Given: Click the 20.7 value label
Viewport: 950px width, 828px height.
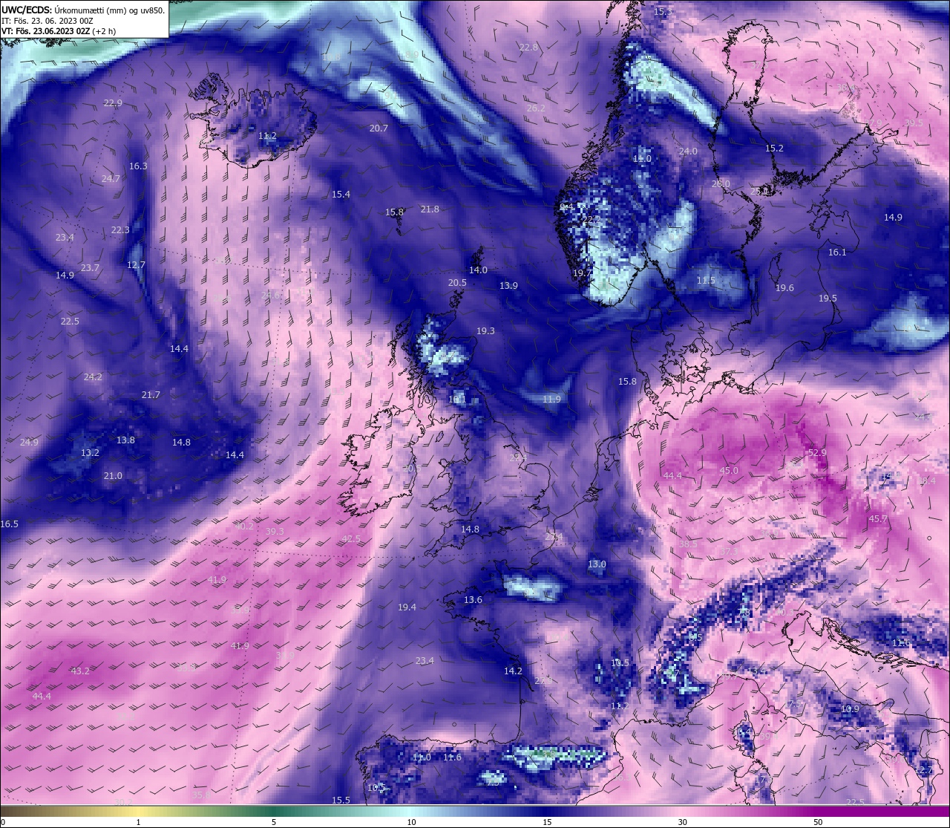Looking at the screenshot, I should click(379, 128).
